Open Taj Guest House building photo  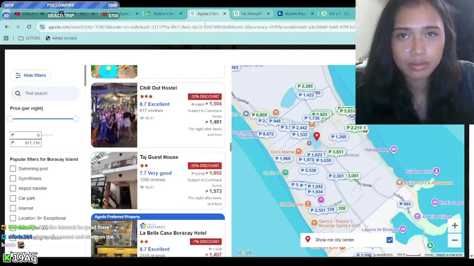pos(114,180)
